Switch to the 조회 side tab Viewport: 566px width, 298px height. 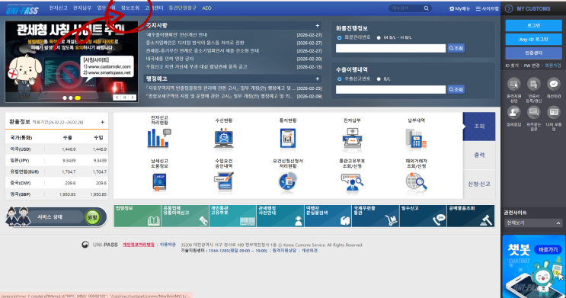(479, 127)
